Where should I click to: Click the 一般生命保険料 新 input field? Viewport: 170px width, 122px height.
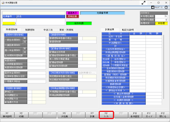point(36,38)
